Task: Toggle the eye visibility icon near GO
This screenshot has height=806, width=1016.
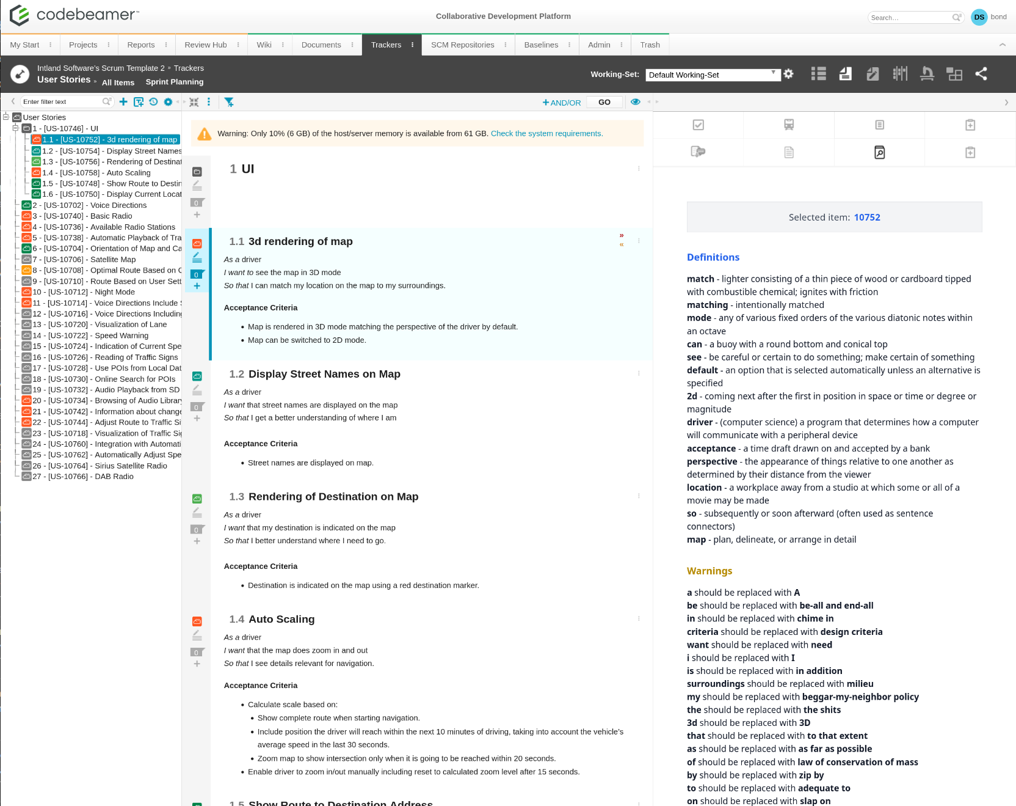Action: [636, 101]
